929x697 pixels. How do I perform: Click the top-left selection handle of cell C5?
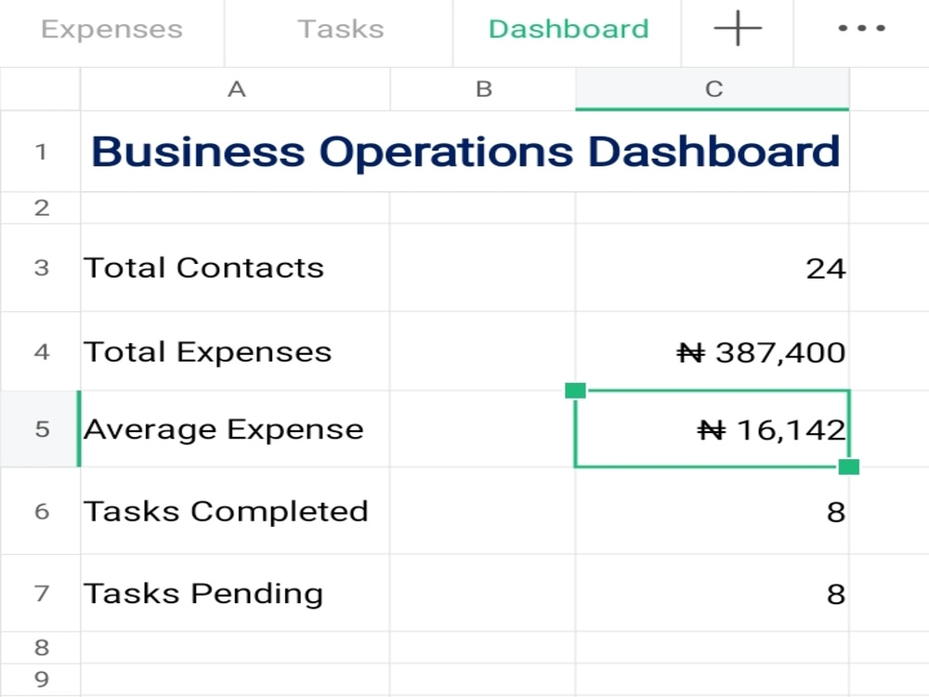pyautogui.click(x=575, y=390)
